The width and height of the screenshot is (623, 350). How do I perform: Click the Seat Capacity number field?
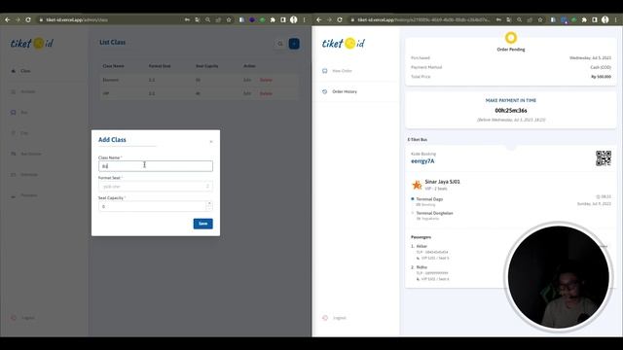pos(153,206)
